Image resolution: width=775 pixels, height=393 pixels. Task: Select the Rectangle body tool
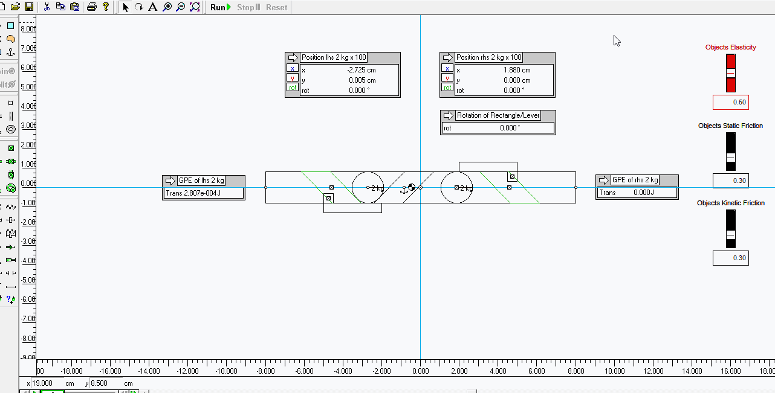click(x=11, y=26)
